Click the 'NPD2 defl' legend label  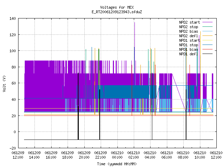click(x=189, y=36)
